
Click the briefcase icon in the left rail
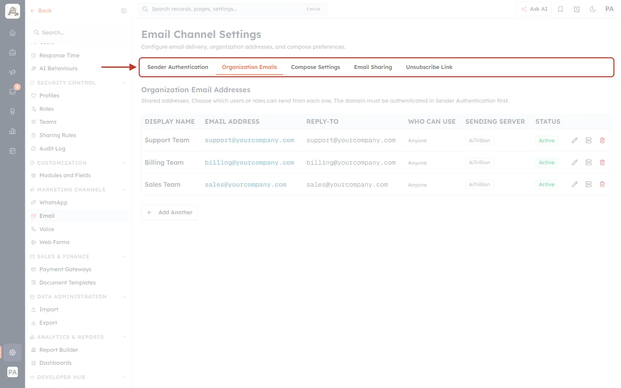(13, 53)
